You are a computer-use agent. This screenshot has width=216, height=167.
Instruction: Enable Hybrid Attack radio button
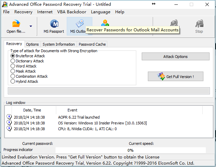click(13, 81)
